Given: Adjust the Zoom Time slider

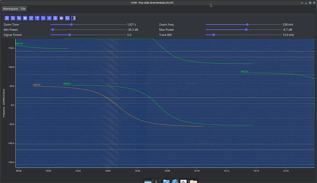Looking at the screenshot, I should coord(88,24).
